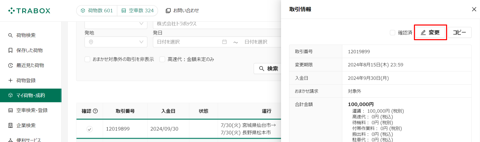Expand the 発地 dropdown
Viewport: 480px width, 142px height.
point(116,42)
